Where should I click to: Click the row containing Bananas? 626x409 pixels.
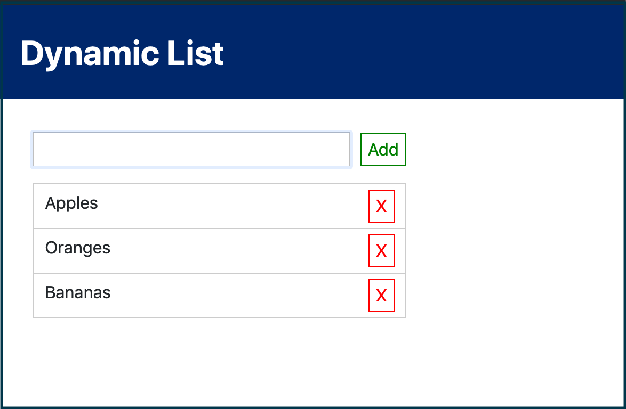(160, 296)
